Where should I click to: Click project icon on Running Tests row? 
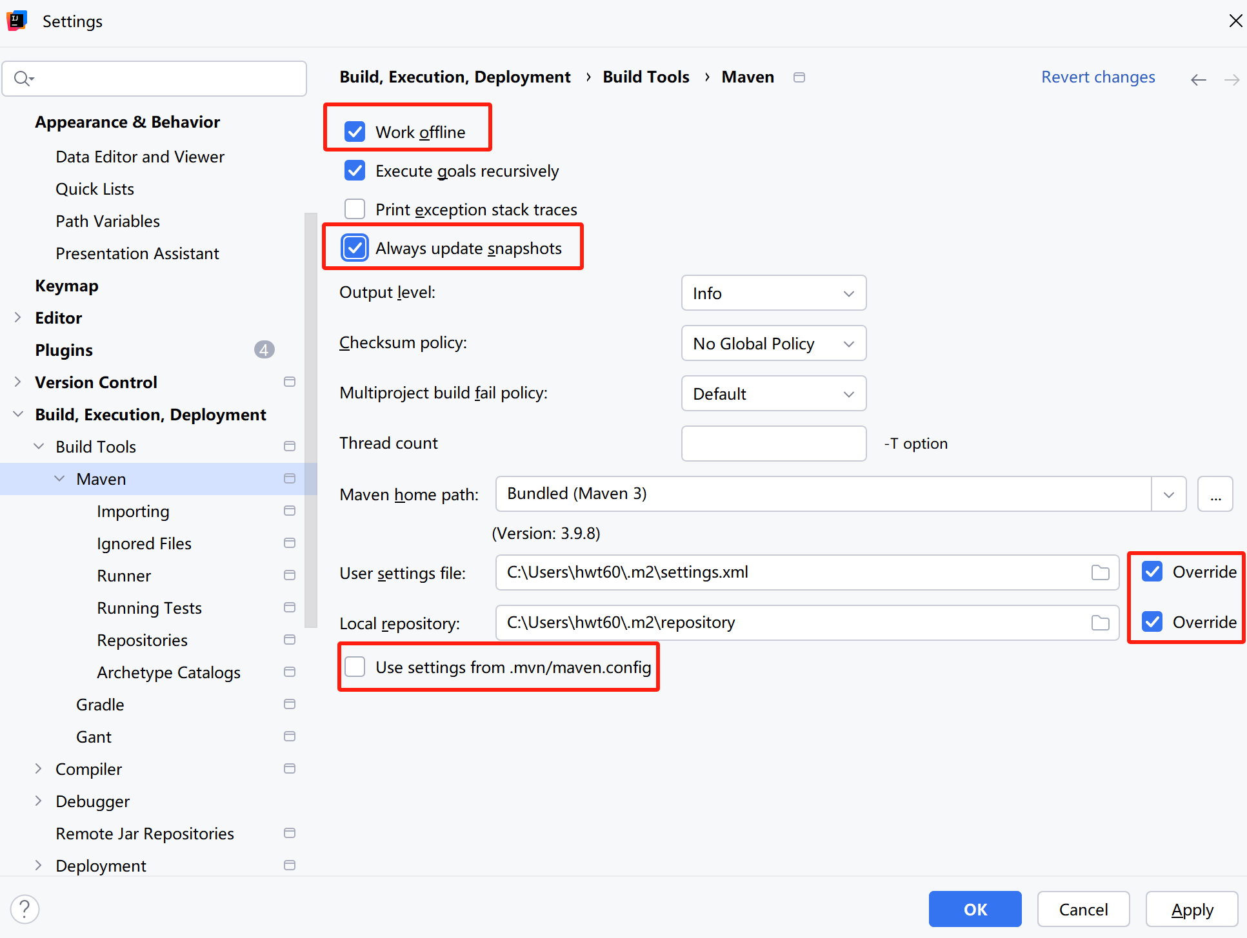(x=290, y=607)
